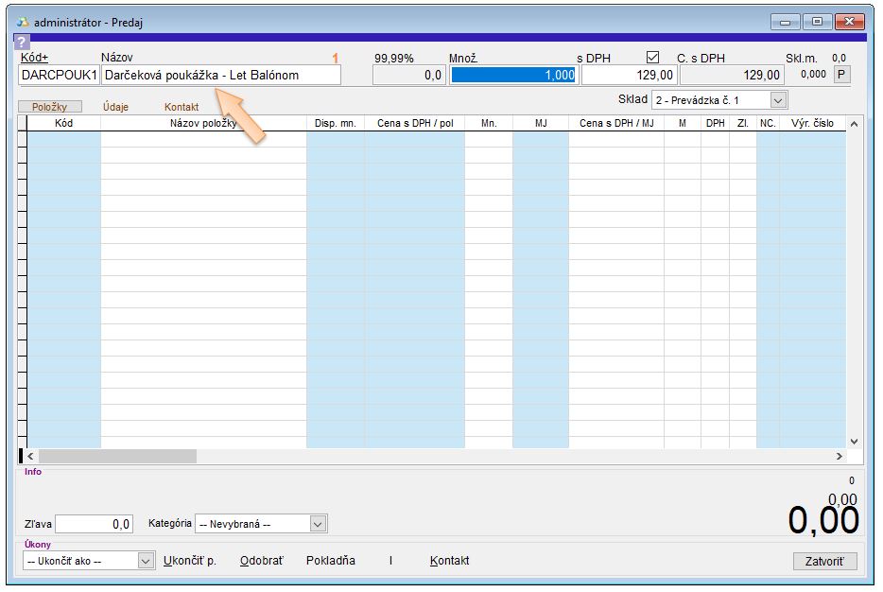Open the Ukončiť ako dropdown
883x592 pixels.
[x=146, y=561]
